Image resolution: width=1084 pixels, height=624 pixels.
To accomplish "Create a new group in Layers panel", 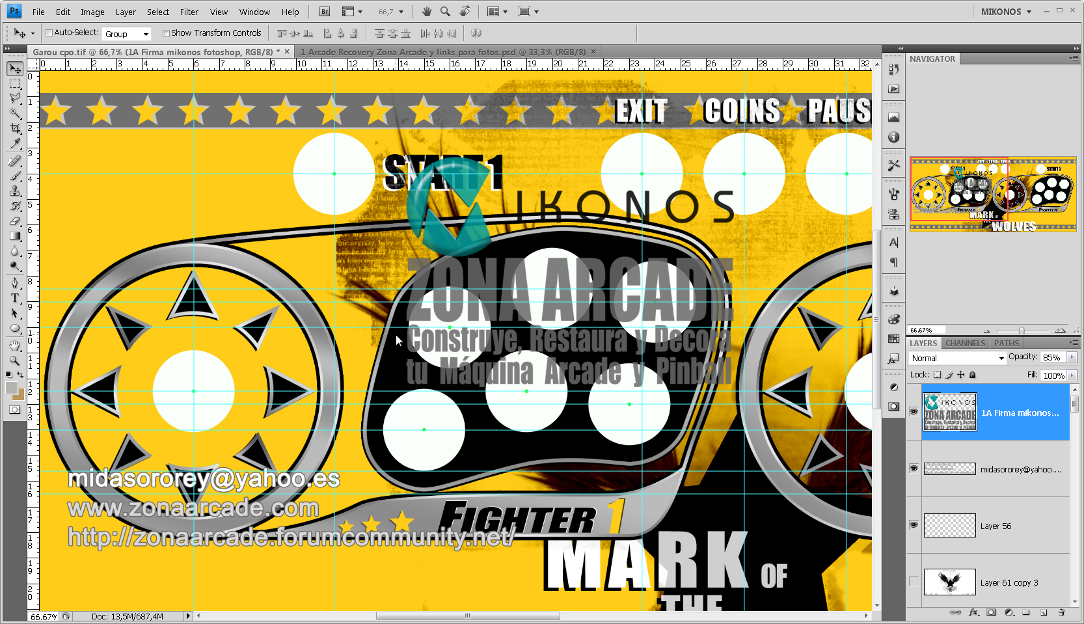I will point(1026,612).
